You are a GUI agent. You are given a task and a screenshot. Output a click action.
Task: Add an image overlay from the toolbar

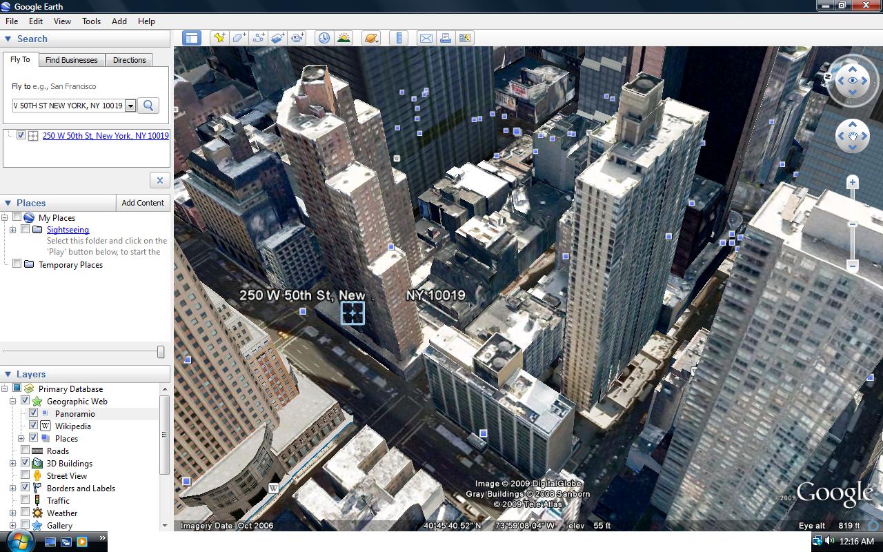pos(277,38)
